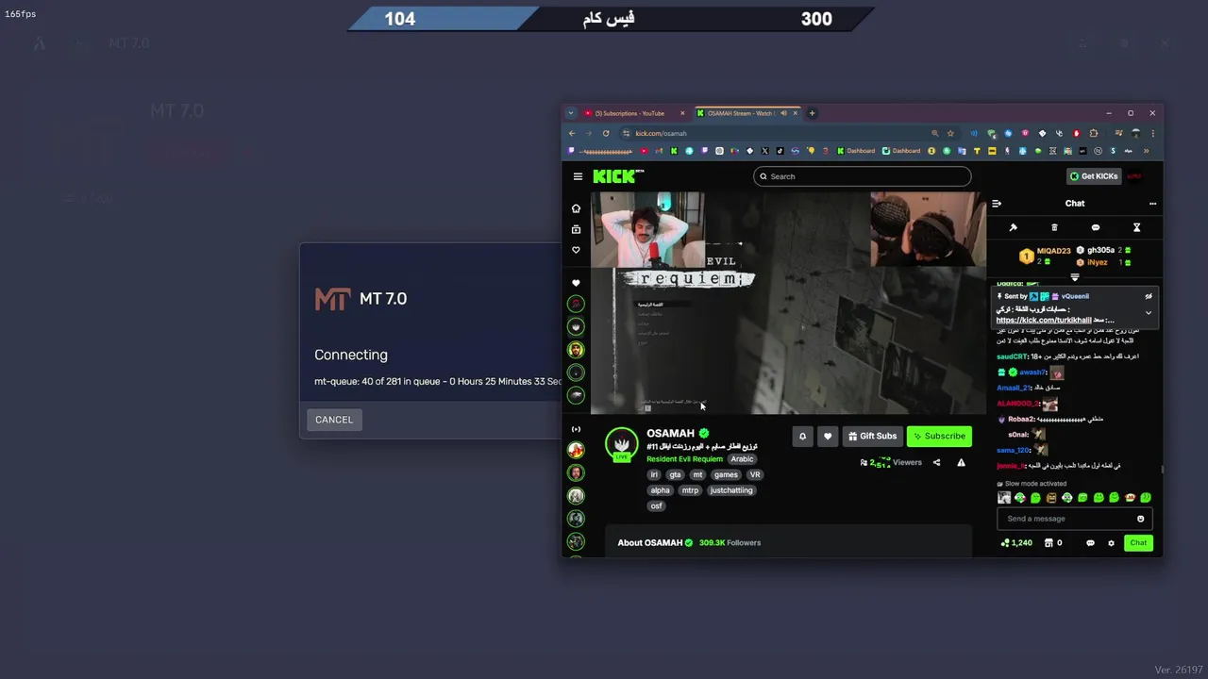Open saudCRT username in chat
1208x679 pixels.
pos(1011,356)
